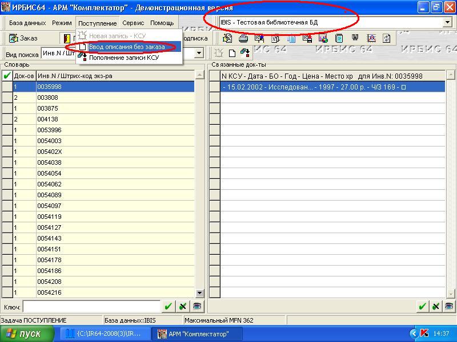Screen dimensions: 457x342
Task: Click the blank page icon under the toolbar
Action: click(x=232, y=53)
